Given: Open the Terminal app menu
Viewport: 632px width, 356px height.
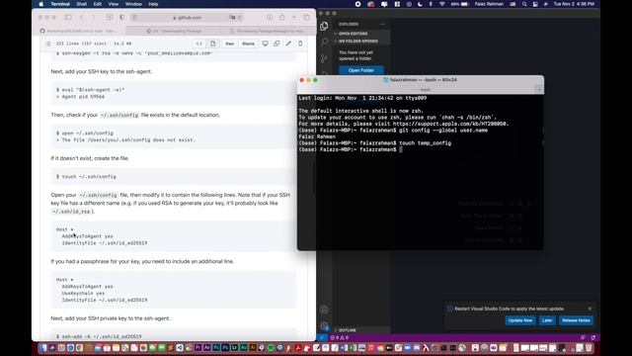Looking at the screenshot, I should pos(60,4).
